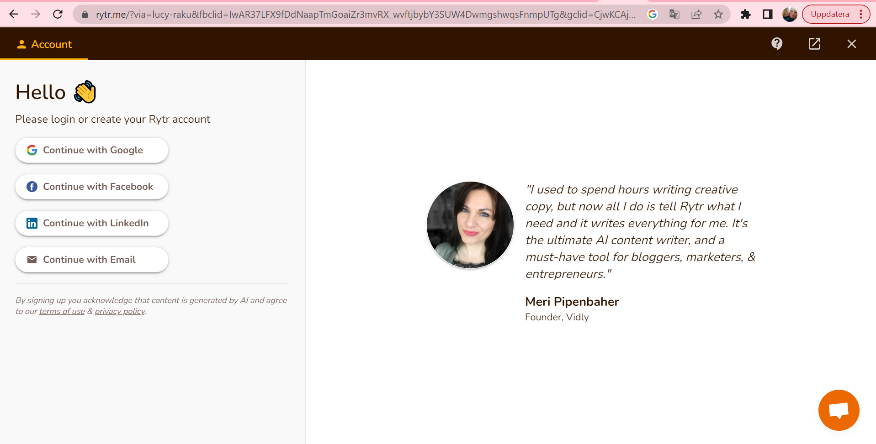Open the Chrome three-dot menu
Image resolution: width=876 pixels, height=444 pixels.
click(x=861, y=14)
